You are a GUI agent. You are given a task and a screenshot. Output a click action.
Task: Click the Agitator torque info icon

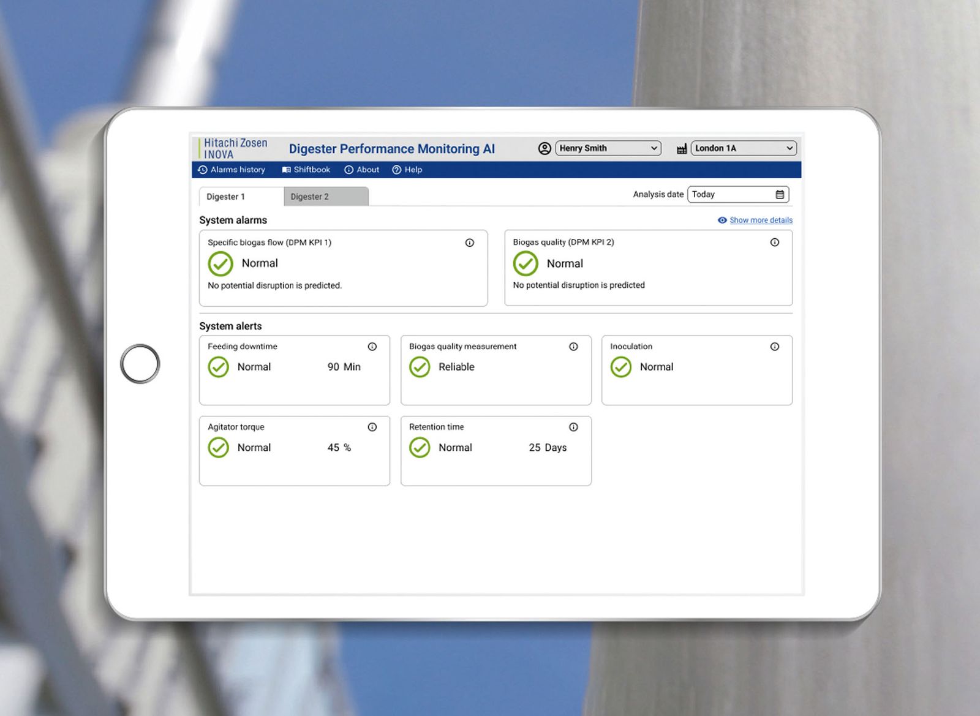372,427
